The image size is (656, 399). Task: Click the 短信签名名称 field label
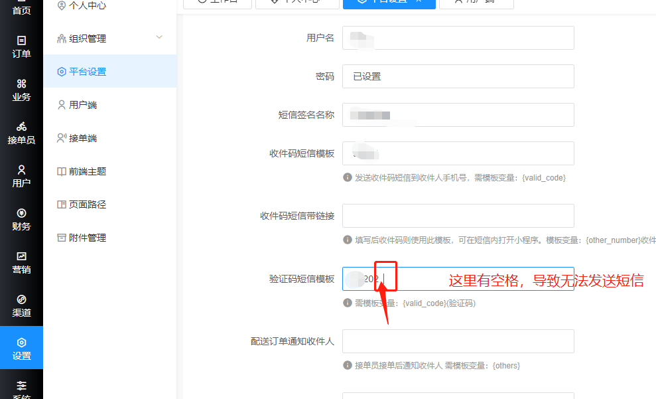coord(306,115)
